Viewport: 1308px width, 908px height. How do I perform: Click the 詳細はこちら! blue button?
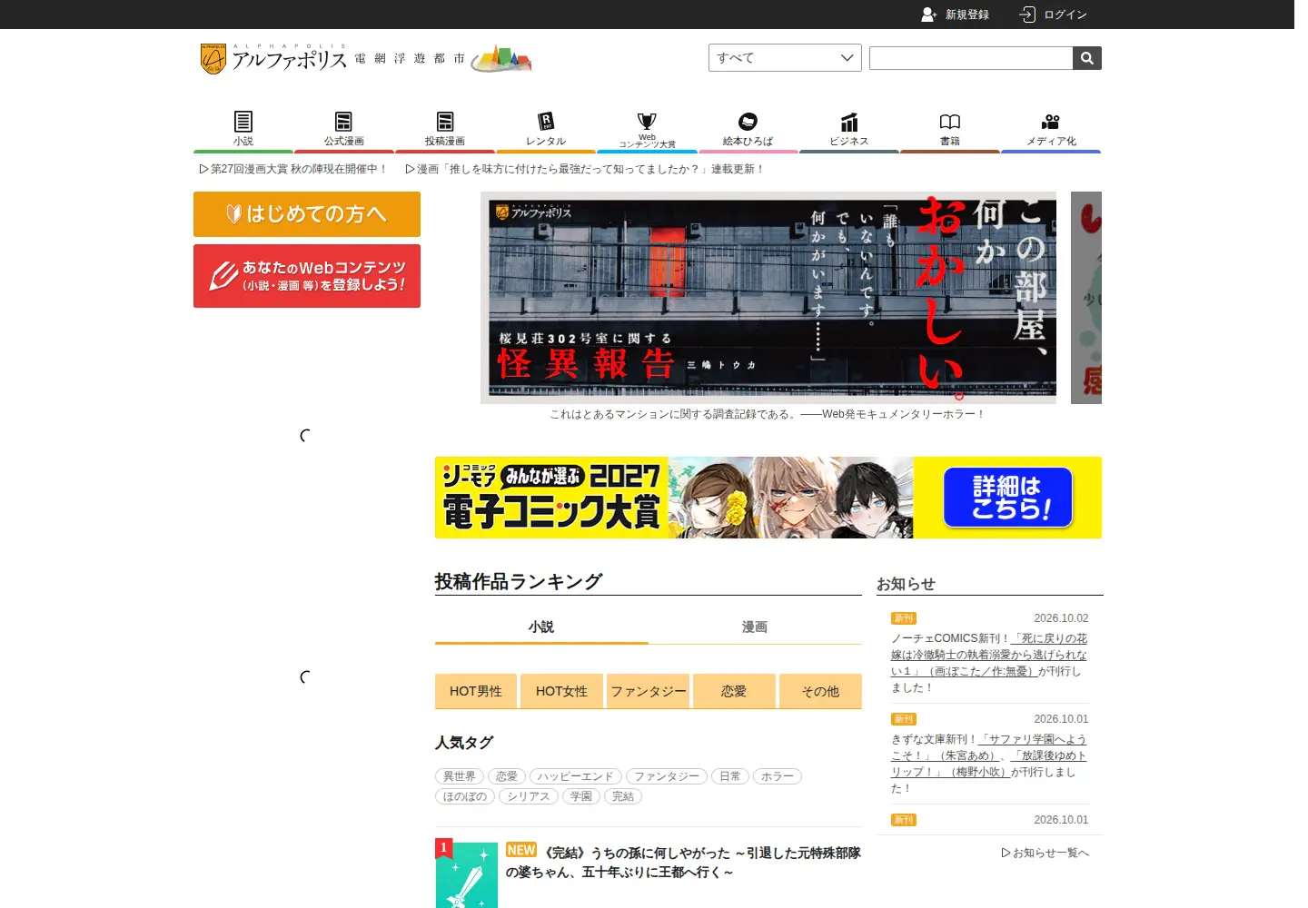tap(1008, 498)
